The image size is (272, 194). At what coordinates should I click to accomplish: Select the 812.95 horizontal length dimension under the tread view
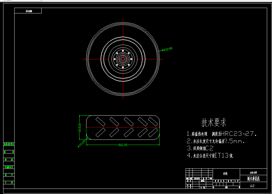click(123, 145)
